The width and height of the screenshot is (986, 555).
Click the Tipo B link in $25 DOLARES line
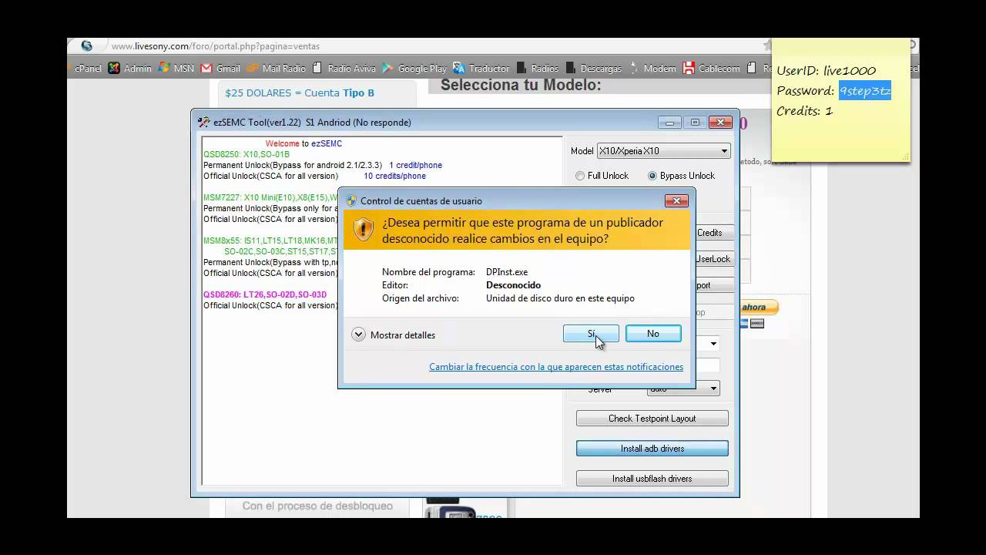tap(358, 92)
